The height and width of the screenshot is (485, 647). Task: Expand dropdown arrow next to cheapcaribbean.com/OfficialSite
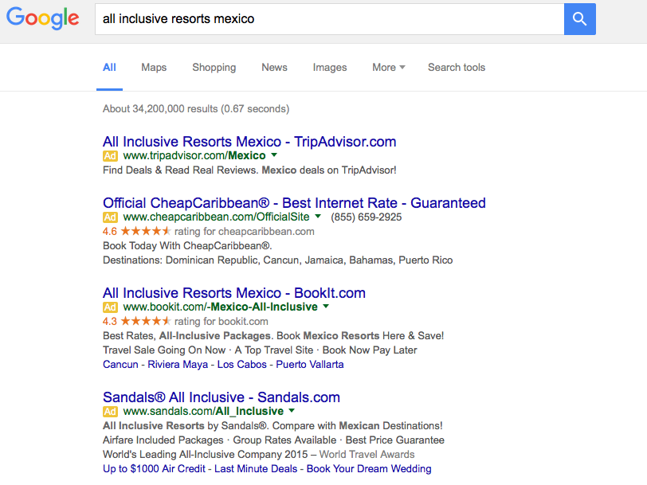[x=318, y=217]
